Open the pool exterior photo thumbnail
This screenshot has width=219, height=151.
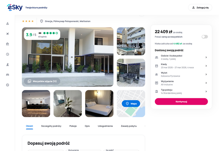click(x=131, y=41)
